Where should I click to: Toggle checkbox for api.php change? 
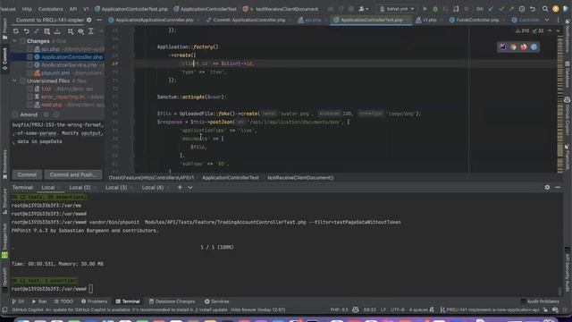pyautogui.click(x=29, y=49)
